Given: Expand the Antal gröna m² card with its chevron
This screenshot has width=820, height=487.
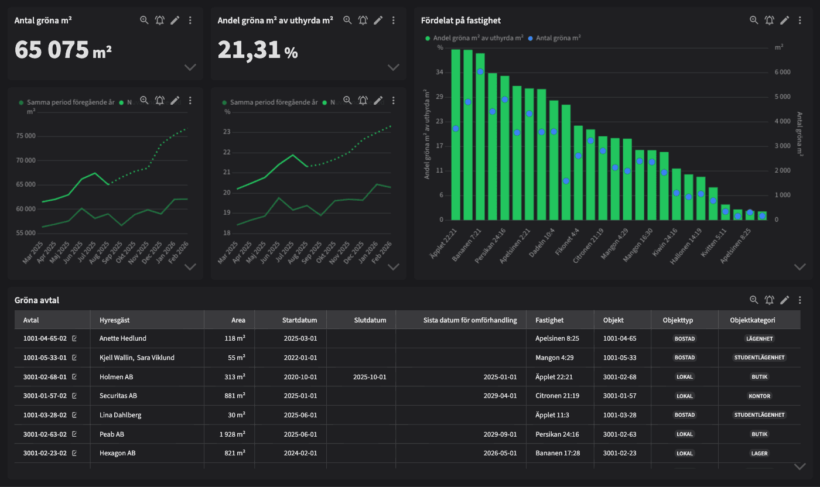Looking at the screenshot, I should pyautogui.click(x=190, y=67).
